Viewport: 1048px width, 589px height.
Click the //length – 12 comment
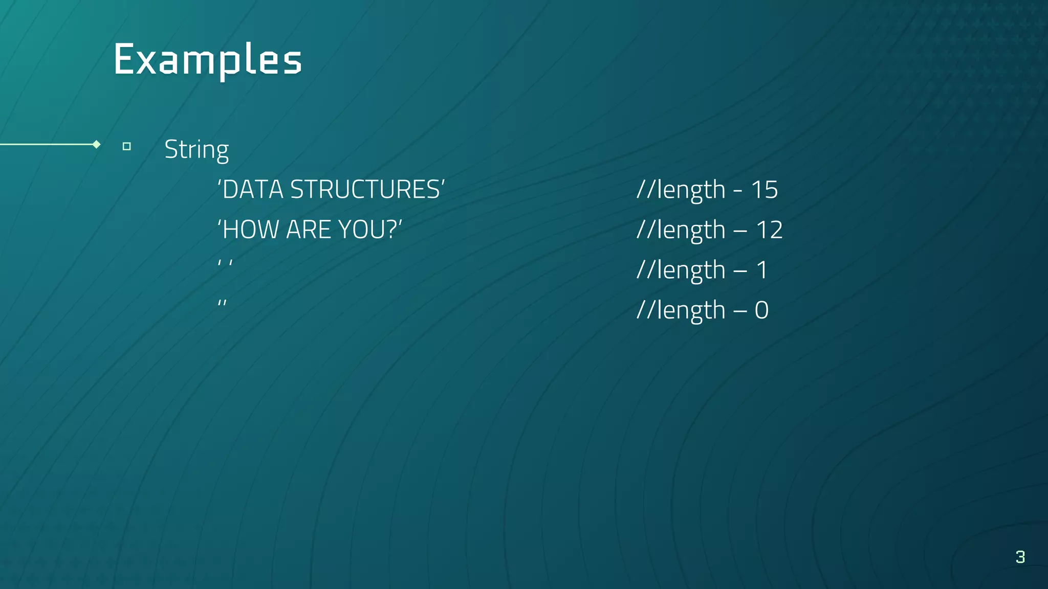[x=709, y=231]
